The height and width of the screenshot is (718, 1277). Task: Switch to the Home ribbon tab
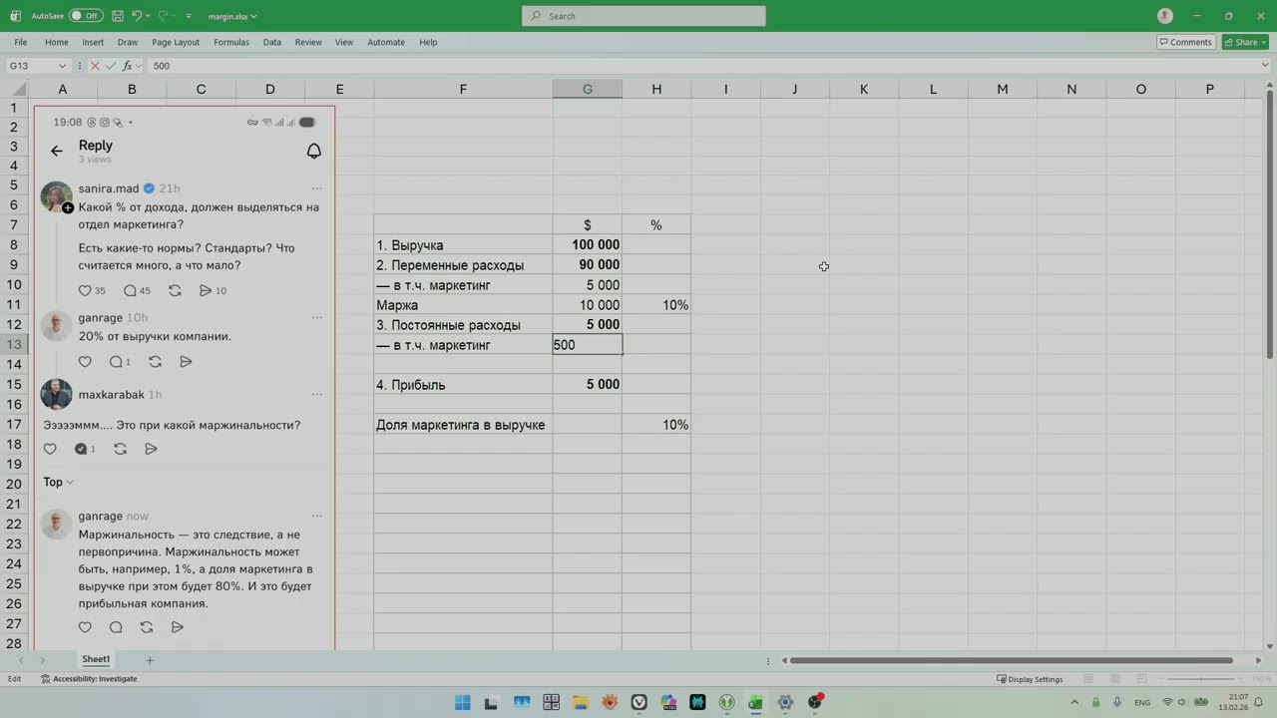pos(56,42)
